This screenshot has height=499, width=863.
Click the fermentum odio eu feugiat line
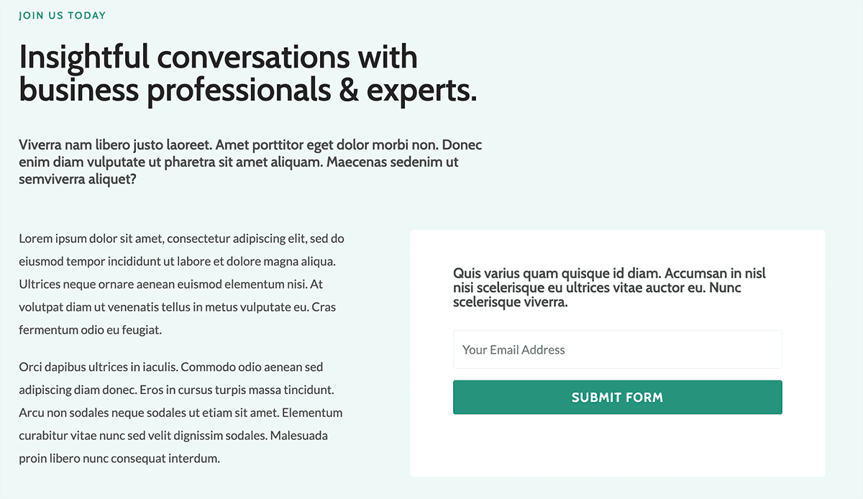pyautogui.click(x=91, y=330)
